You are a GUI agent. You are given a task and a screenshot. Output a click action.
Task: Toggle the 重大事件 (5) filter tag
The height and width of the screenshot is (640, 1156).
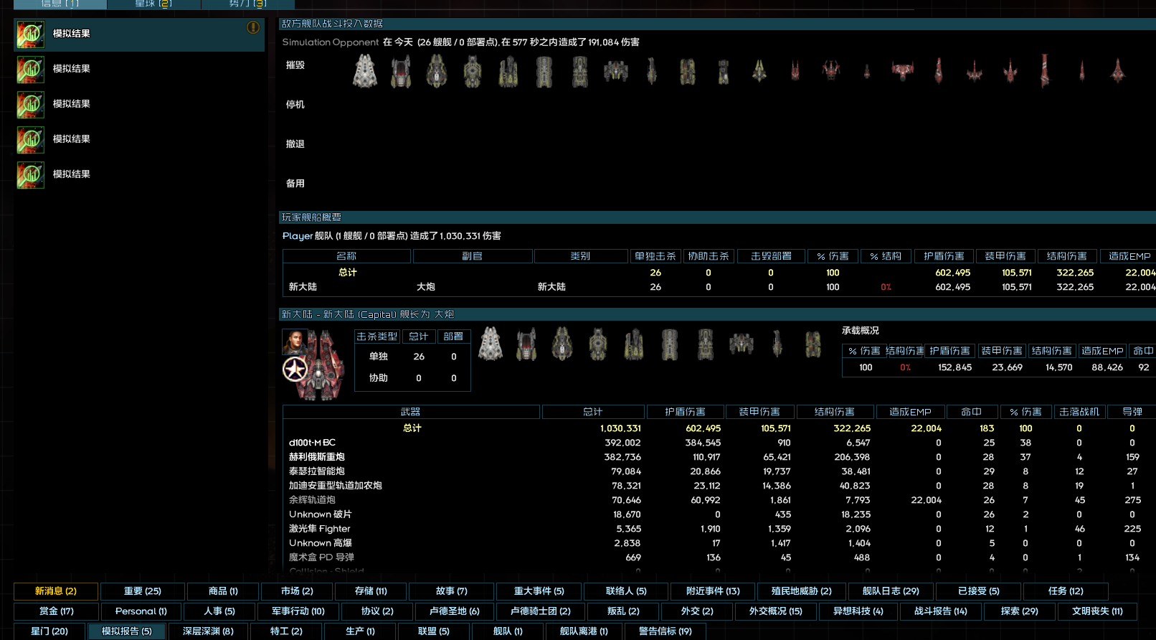(x=539, y=591)
